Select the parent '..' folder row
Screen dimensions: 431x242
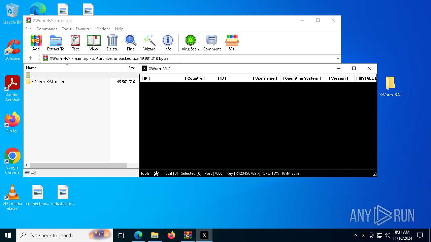(x=81, y=75)
